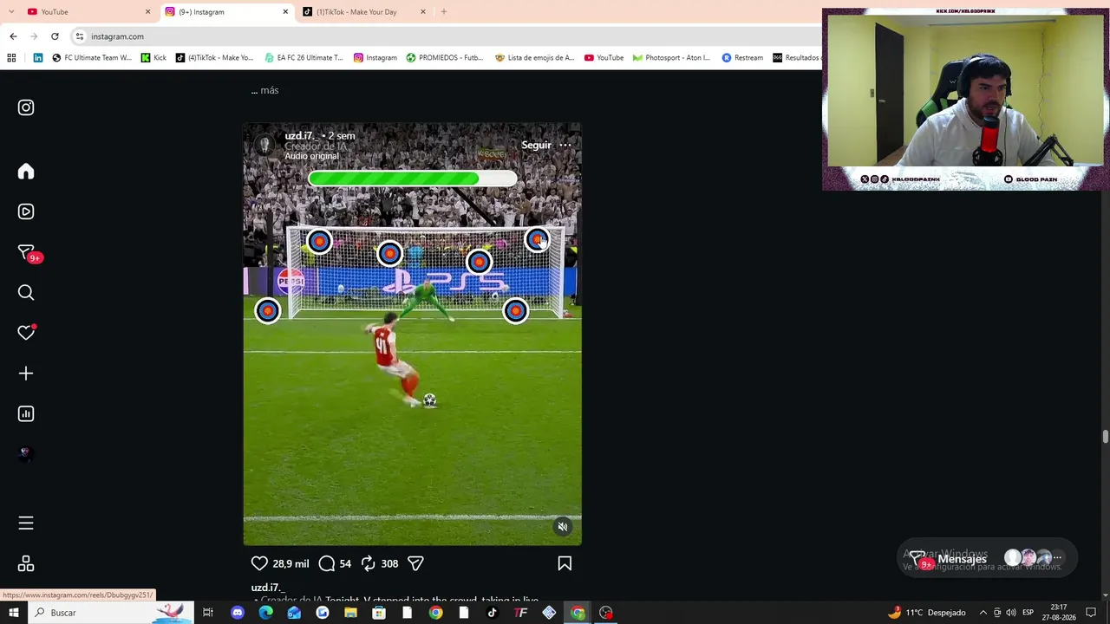
Task: Launch Discord from the taskbar
Action: pyautogui.click(x=238, y=613)
